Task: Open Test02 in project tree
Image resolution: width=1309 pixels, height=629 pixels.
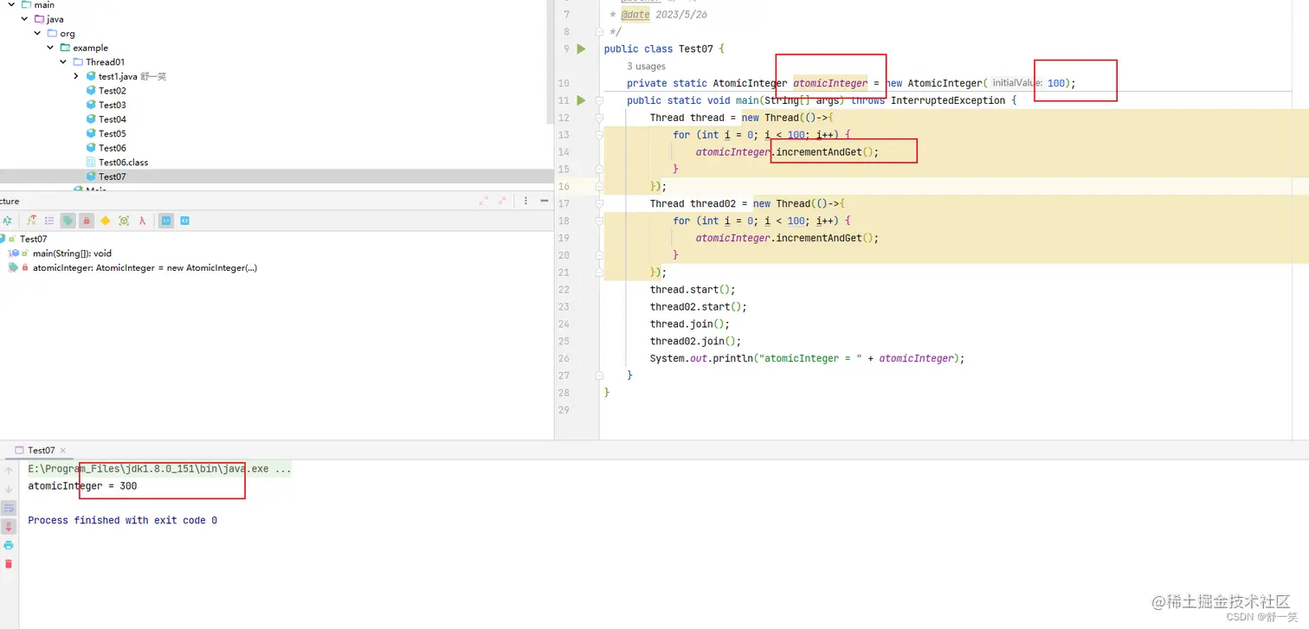Action: (112, 90)
